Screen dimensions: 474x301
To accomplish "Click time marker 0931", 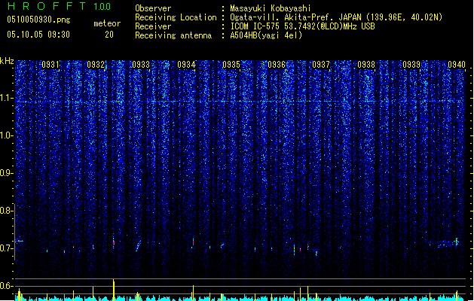I will [x=50, y=65].
